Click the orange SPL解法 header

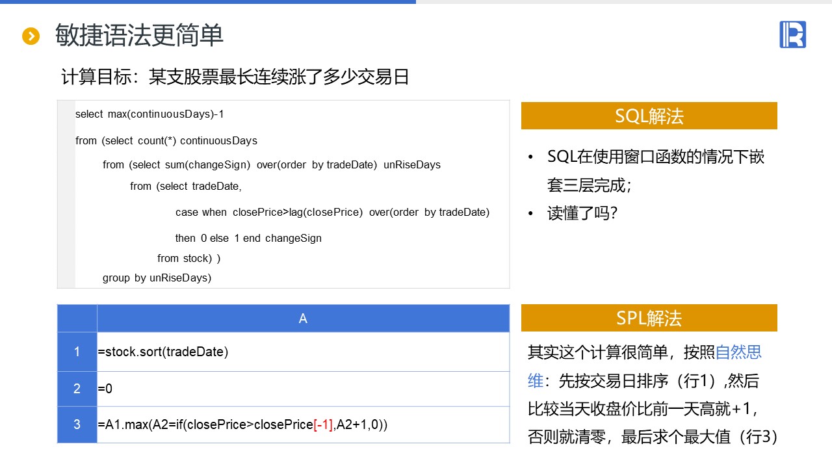pos(649,318)
